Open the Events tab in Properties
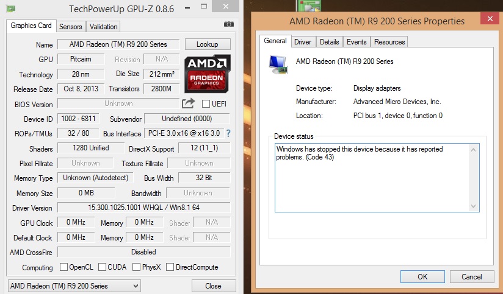 (x=356, y=42)
